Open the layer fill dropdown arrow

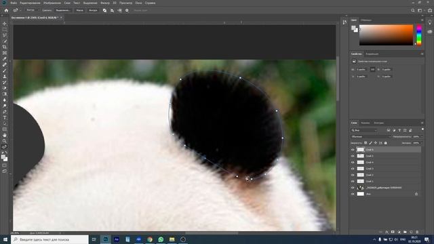coord(422,143)
